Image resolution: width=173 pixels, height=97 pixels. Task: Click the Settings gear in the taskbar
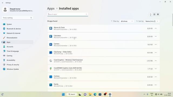click(x=110, y=94)
